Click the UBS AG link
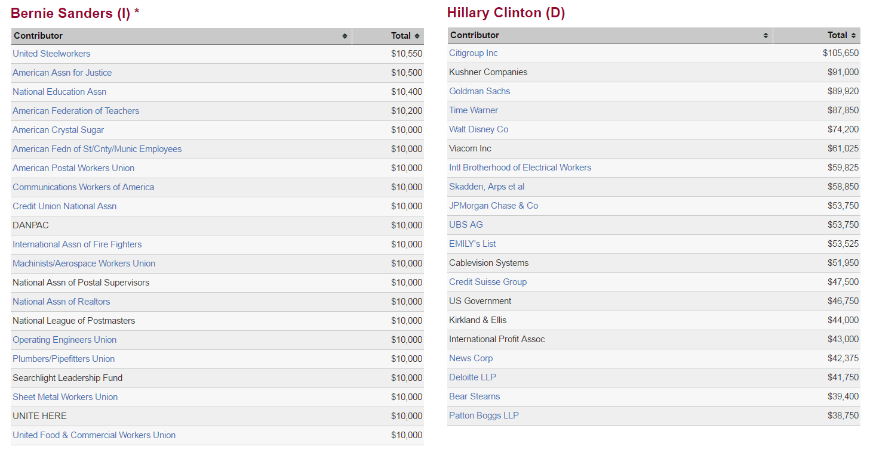 (466, 225)
